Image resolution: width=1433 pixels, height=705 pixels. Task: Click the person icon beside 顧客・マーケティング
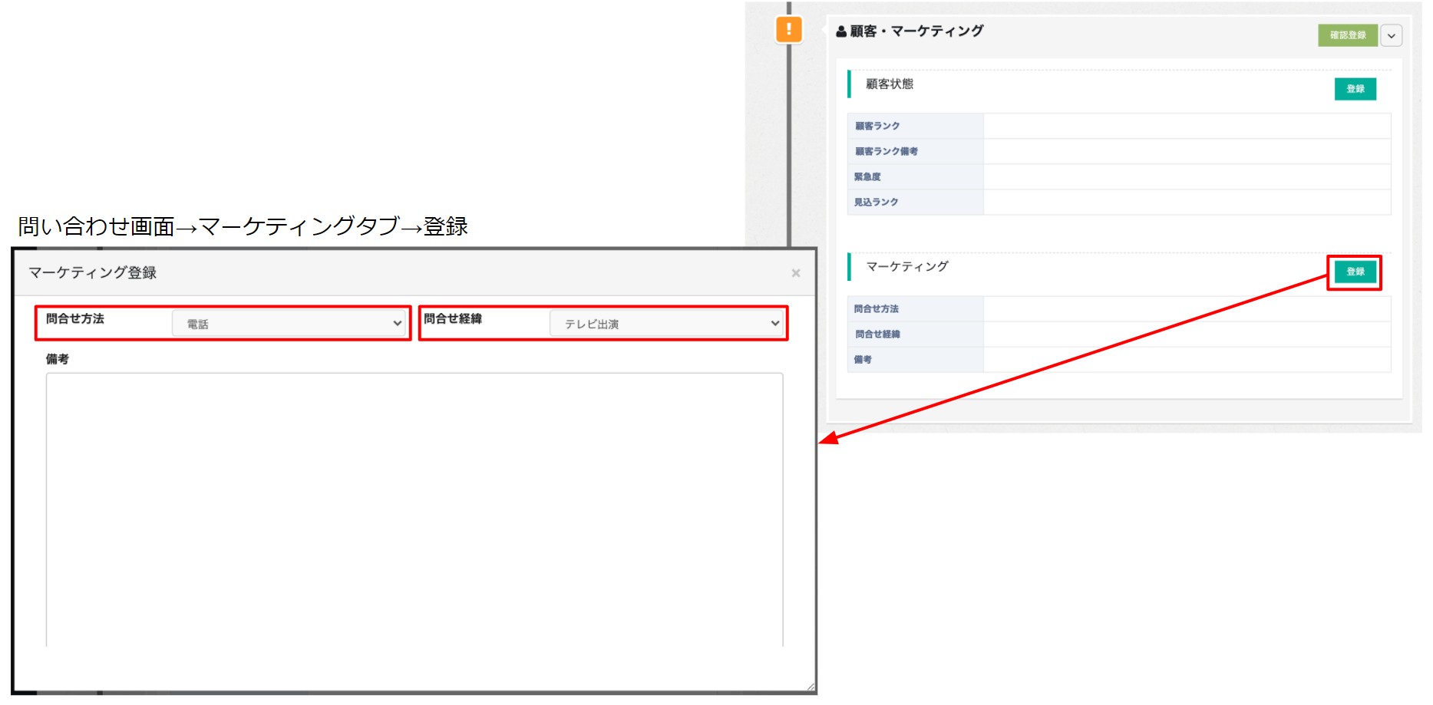click(841, 31)
